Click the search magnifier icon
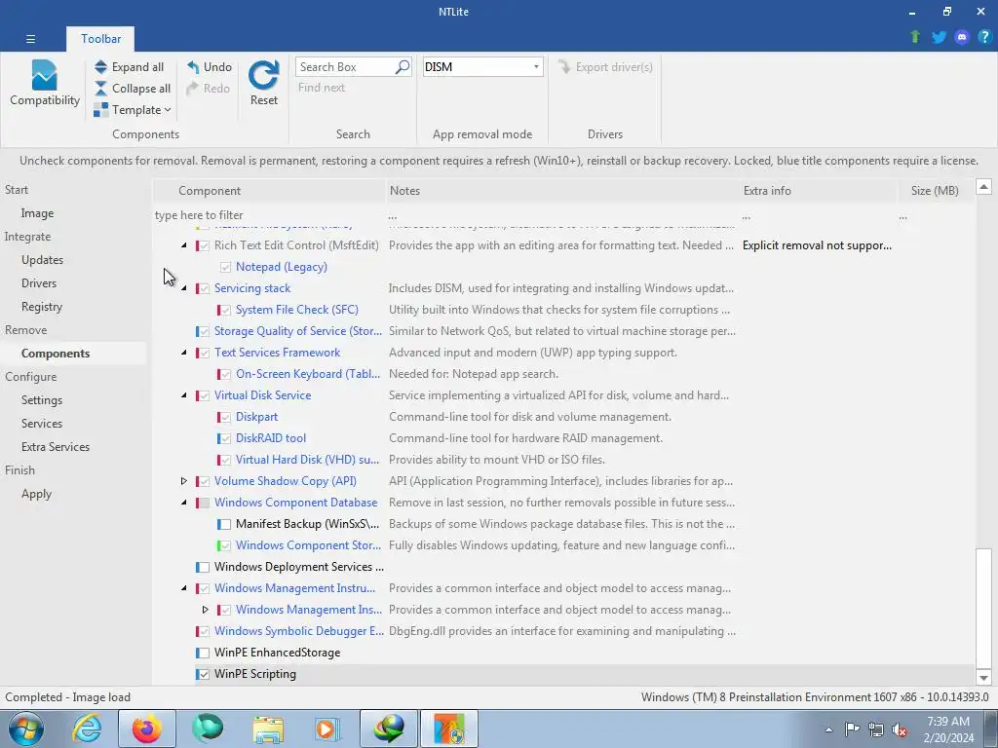This screenshot has height=748, width=998. [x=403, y=67]
